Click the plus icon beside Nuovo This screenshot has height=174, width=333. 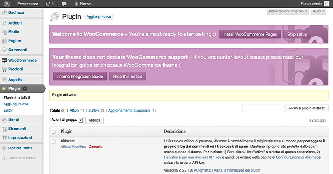(76, 4)
